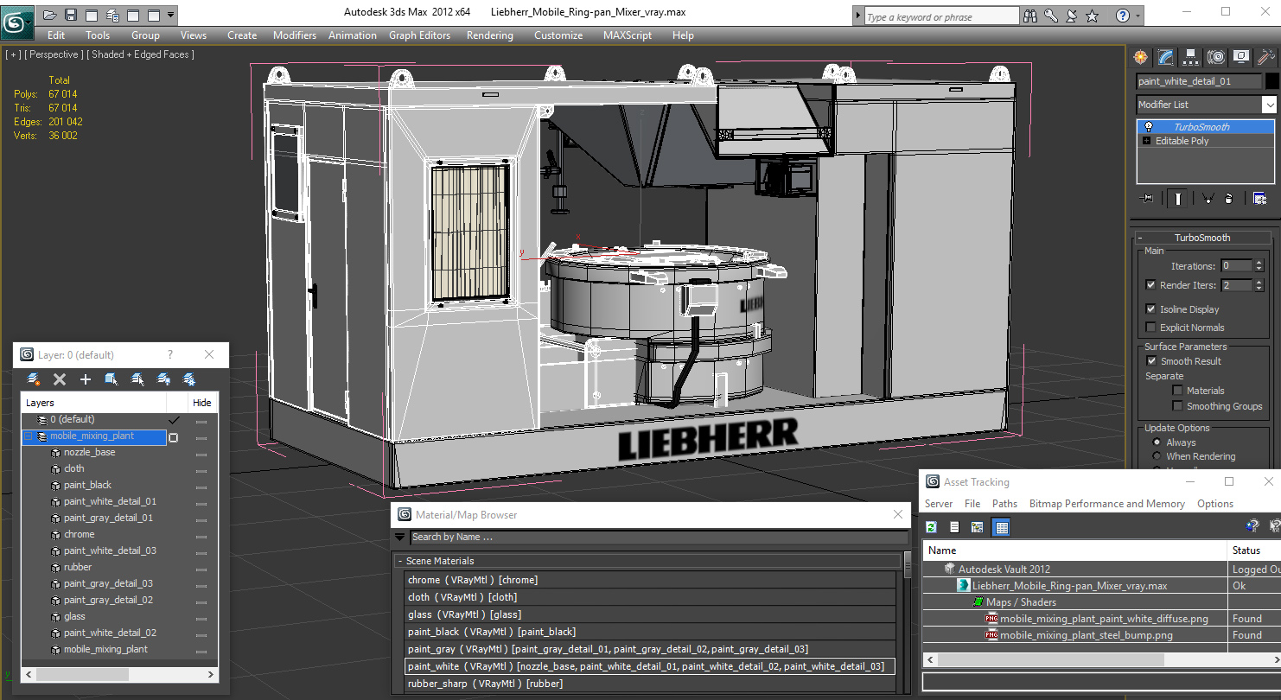Select the paint_black material row
This screenshot has width=1281, height=700.
tap(650, 632)
